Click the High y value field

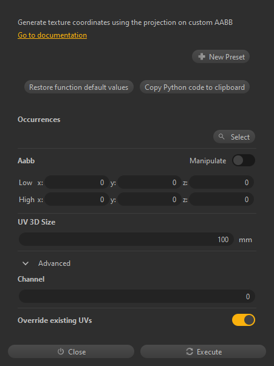pyautogui.click(x=149, y=199)
